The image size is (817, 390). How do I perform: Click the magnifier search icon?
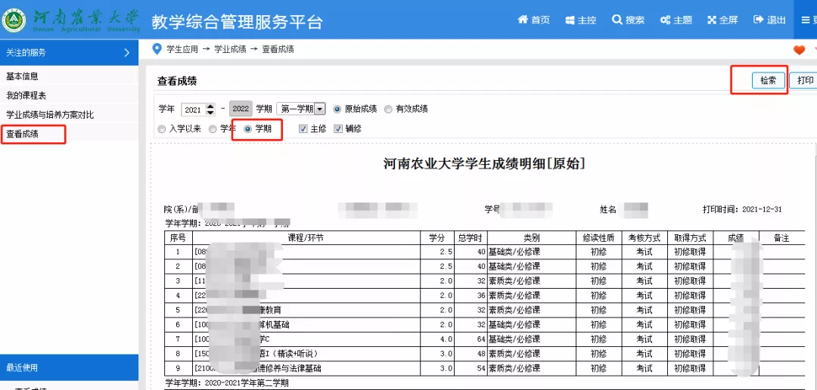point(617,20)
